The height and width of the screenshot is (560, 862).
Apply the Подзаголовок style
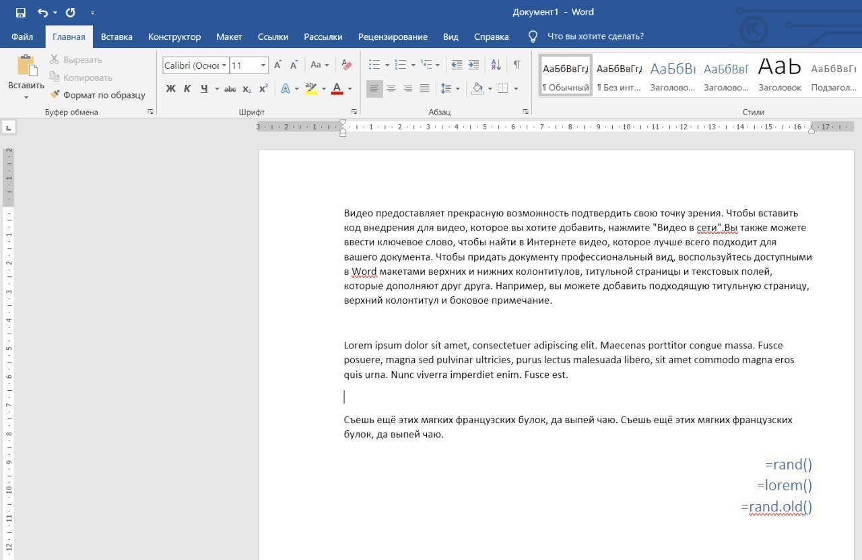point(834,75)
